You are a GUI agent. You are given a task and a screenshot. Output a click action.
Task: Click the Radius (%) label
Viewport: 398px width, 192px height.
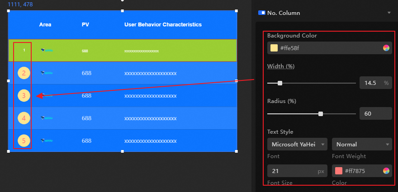[282, 101]
